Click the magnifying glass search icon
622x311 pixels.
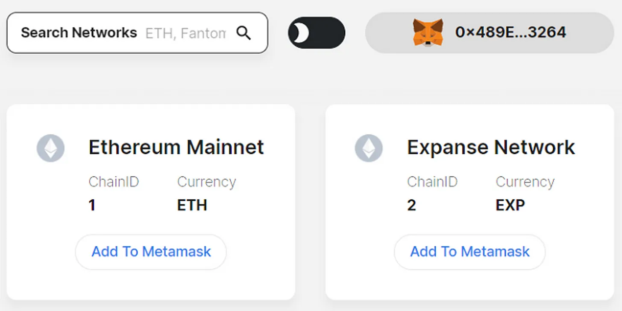[x=244, y=33]
